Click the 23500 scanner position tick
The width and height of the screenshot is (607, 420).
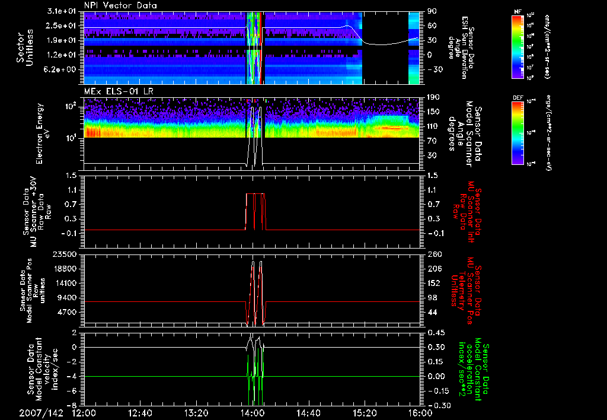(64, 254)
